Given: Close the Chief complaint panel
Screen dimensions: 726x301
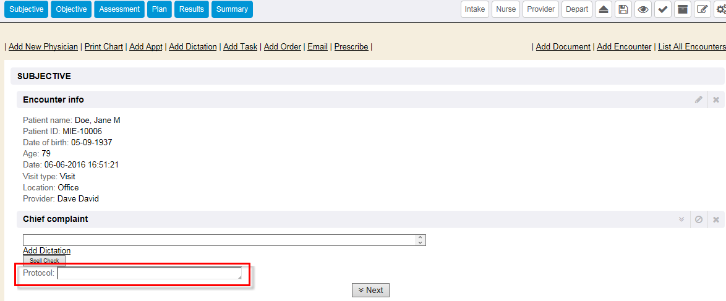Looking at the screenshot, I should 716,219.
